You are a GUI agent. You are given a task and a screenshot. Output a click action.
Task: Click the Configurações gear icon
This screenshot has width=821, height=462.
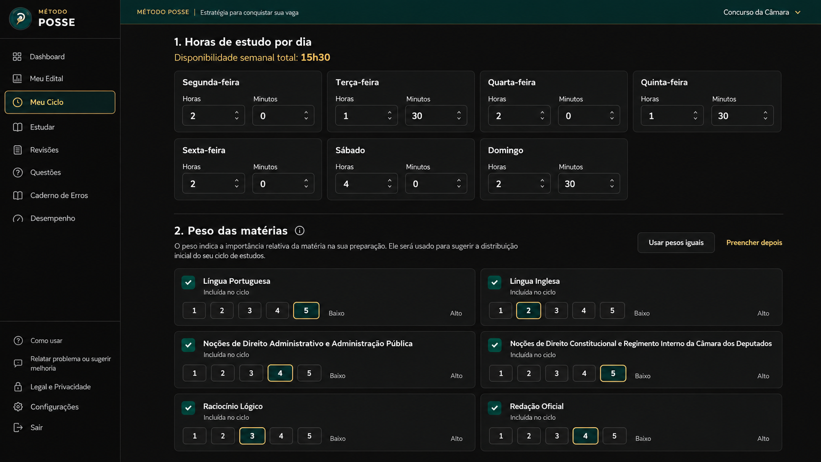point(18,407)
